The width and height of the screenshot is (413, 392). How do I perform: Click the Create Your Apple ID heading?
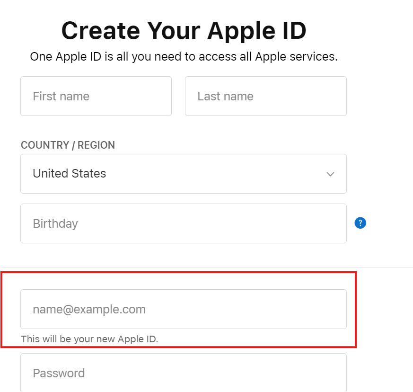click(184, 31)
